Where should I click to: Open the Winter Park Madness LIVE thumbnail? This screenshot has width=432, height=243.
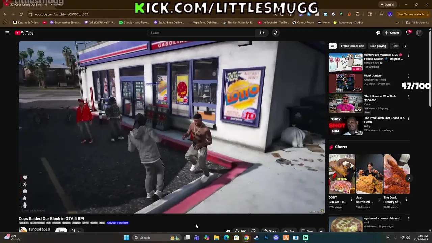pos(346,62)
